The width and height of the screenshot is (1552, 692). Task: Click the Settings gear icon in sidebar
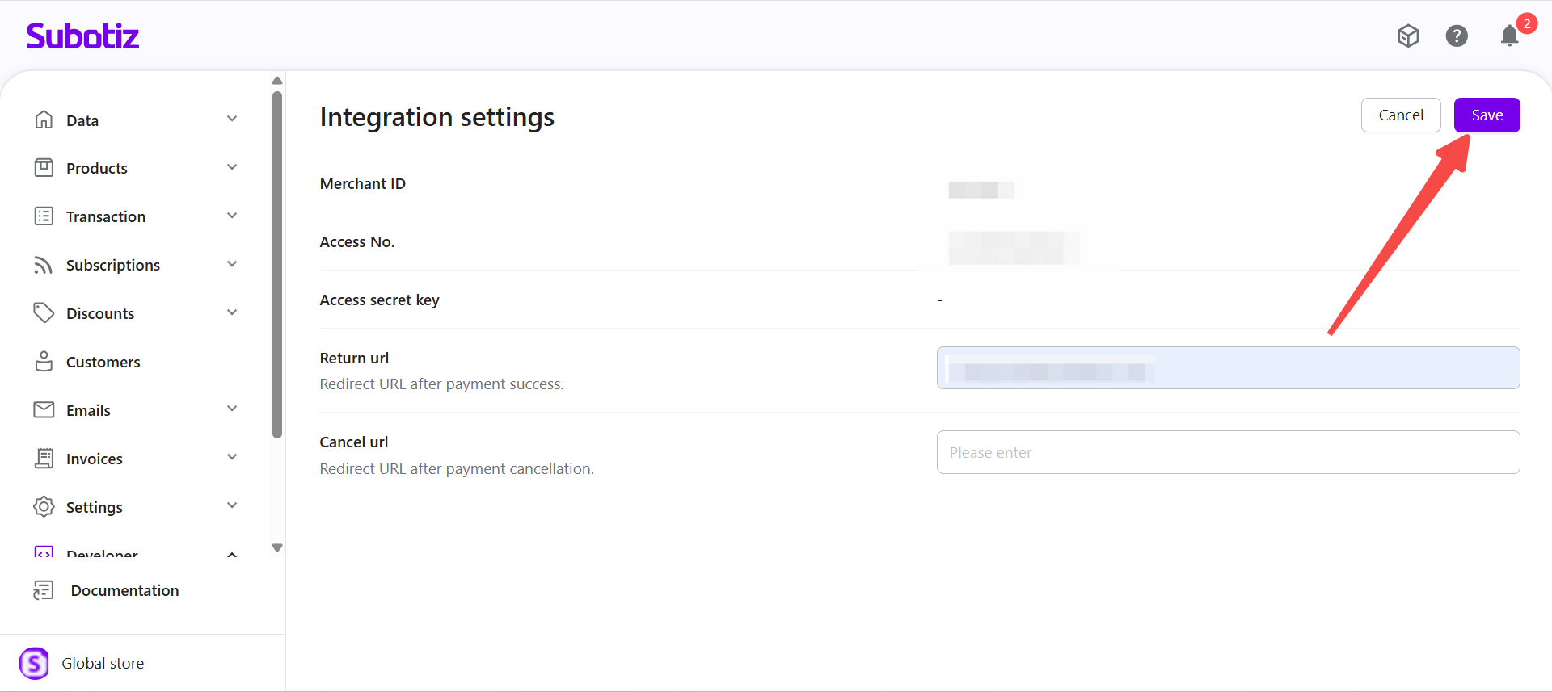tap(44, 507)
